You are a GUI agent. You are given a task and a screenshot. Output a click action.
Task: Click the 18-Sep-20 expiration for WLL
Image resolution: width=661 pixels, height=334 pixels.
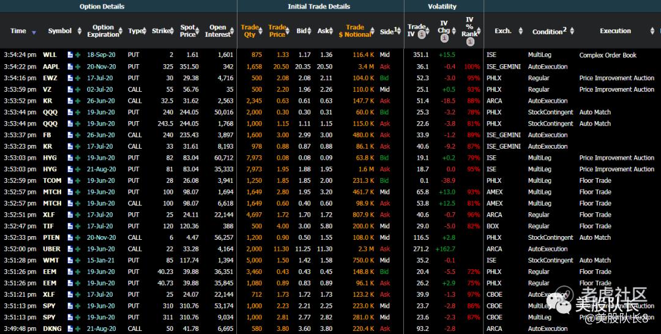pyautogui.click(x=101, y=55)
